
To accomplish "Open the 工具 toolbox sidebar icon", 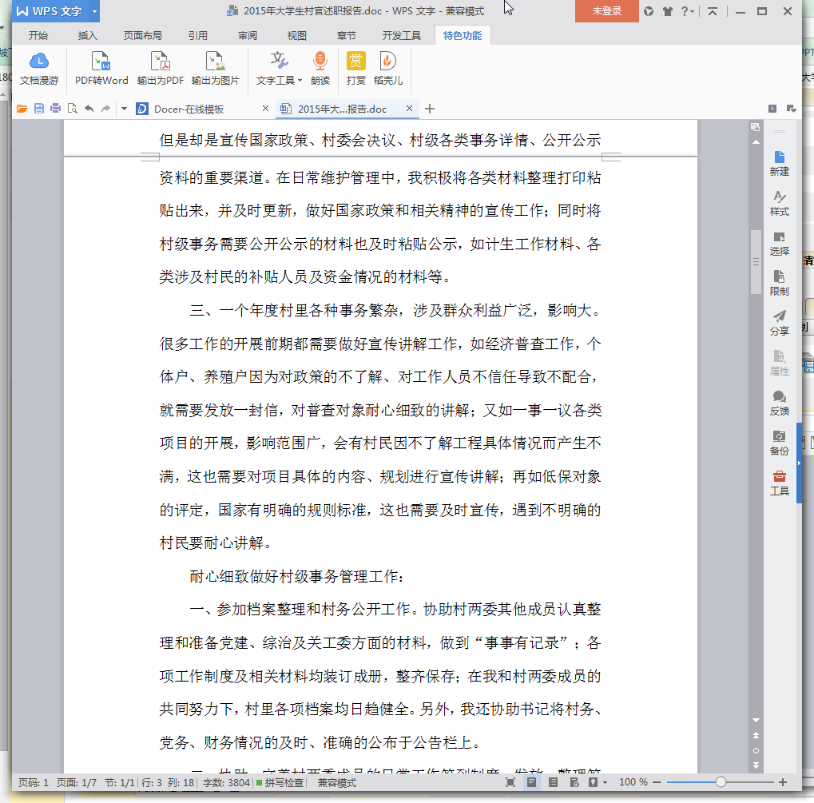I will pyautogui.click(x=779, y=483).
